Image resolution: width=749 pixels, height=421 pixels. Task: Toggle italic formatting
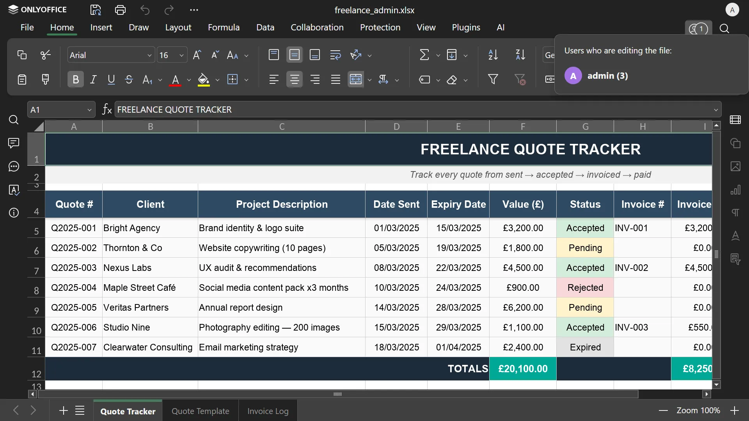[x=93, y=79]
